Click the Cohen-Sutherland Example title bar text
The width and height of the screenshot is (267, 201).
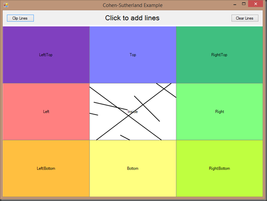click(132, 5)
